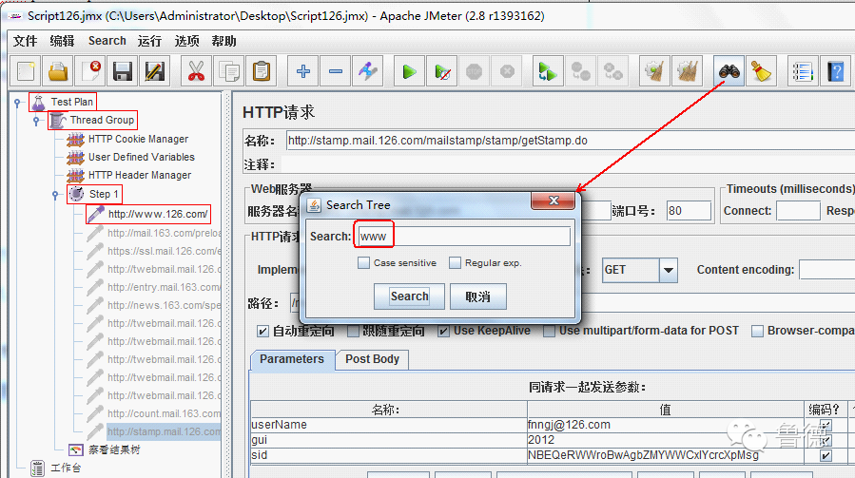
Task: Select User Defined Variables tree item
Action: [x=141, y=157]
